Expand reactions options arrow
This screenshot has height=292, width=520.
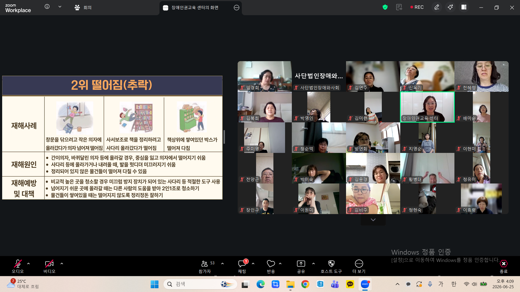[280, 264]
